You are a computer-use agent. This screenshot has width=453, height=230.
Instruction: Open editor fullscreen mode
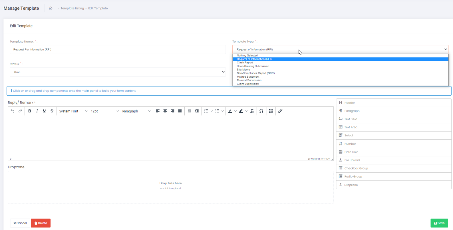pyautogui.click(x=271, y=111)
